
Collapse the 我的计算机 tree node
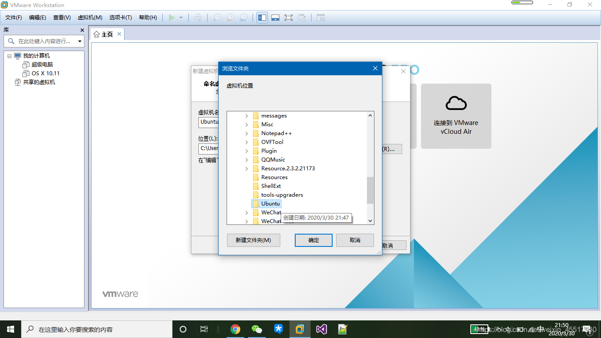point(9,56)
